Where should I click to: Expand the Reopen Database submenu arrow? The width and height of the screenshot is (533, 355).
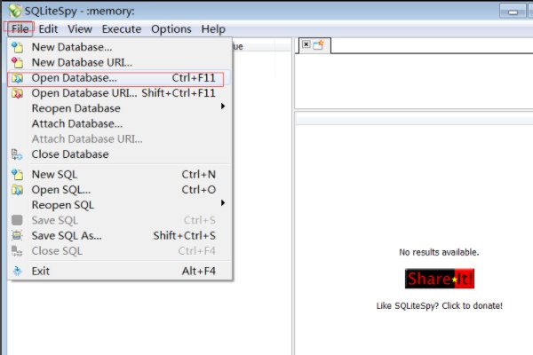point(223,107)
